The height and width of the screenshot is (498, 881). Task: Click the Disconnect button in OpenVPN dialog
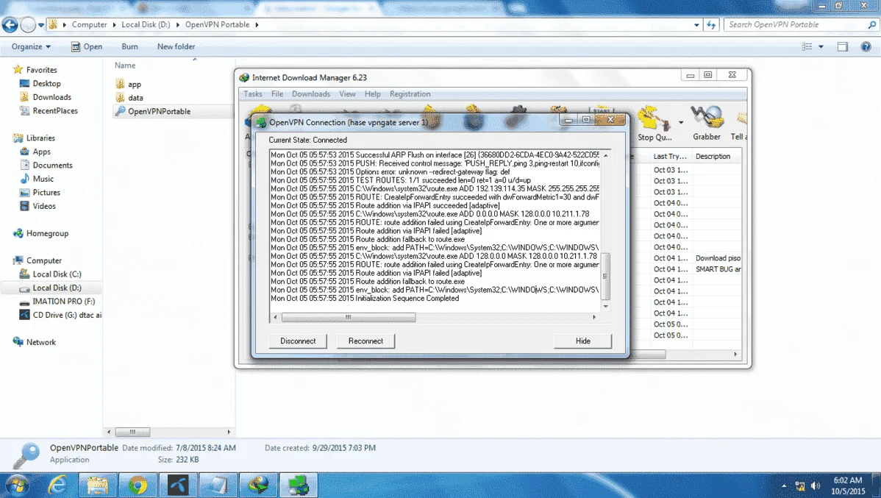(298, 341)
